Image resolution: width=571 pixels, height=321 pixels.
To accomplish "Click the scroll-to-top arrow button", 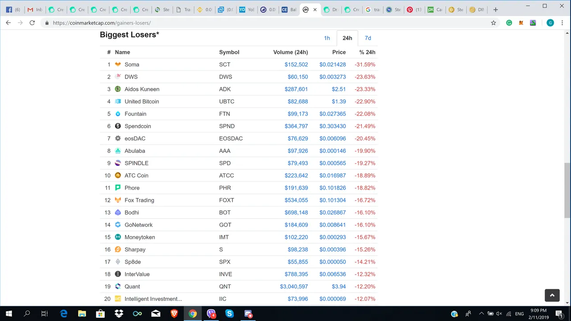I will [552, 295].
